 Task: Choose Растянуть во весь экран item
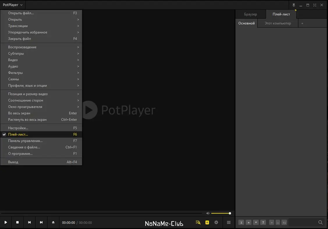(41, 120)
